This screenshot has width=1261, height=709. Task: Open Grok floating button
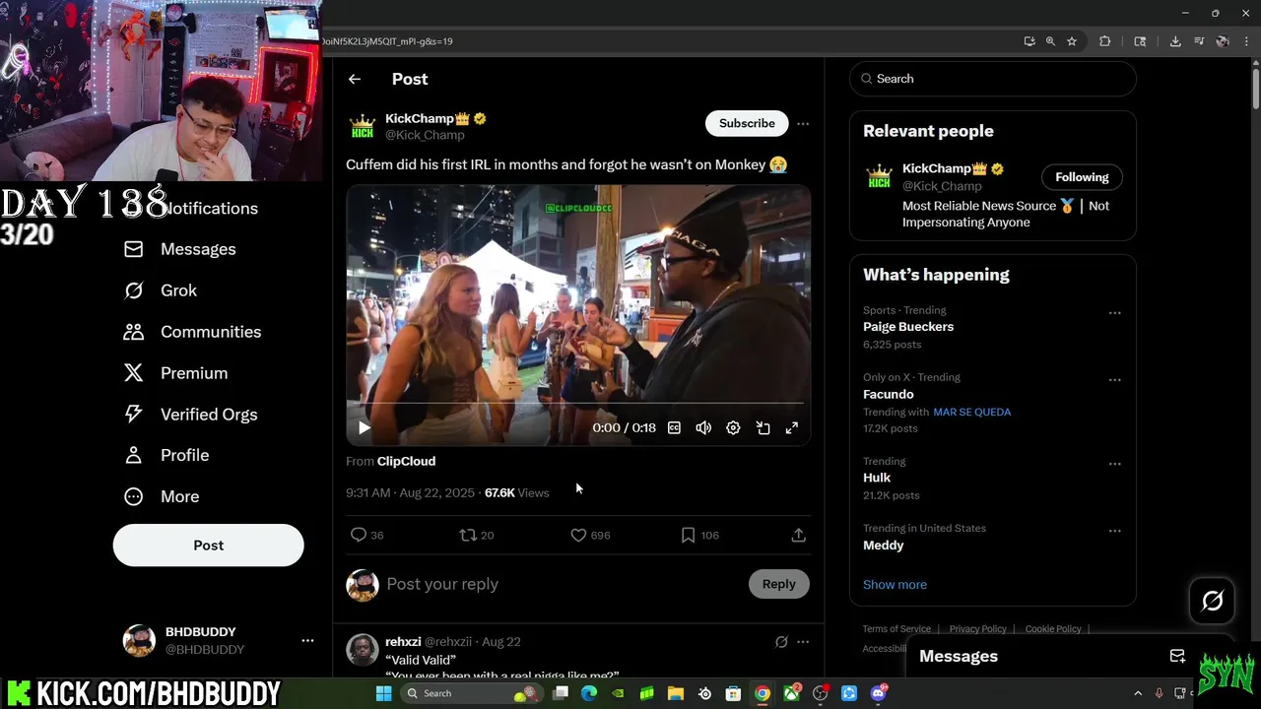point(1213,601)
